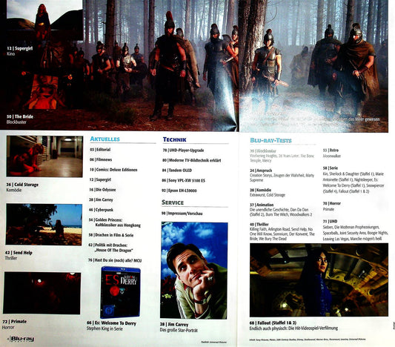Click the '36 | Cold Storage' caption
395x347 pixels.
[22, 185]
